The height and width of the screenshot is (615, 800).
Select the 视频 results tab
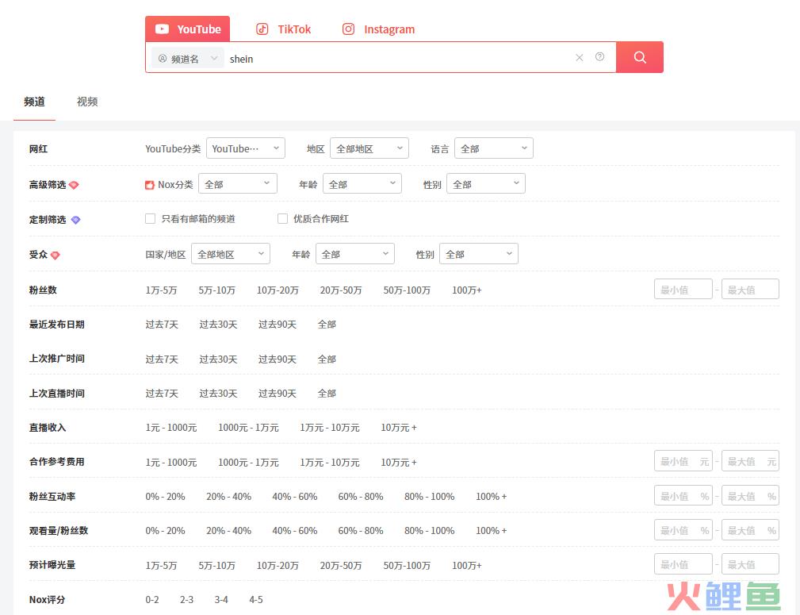click(x=87, y=102)
